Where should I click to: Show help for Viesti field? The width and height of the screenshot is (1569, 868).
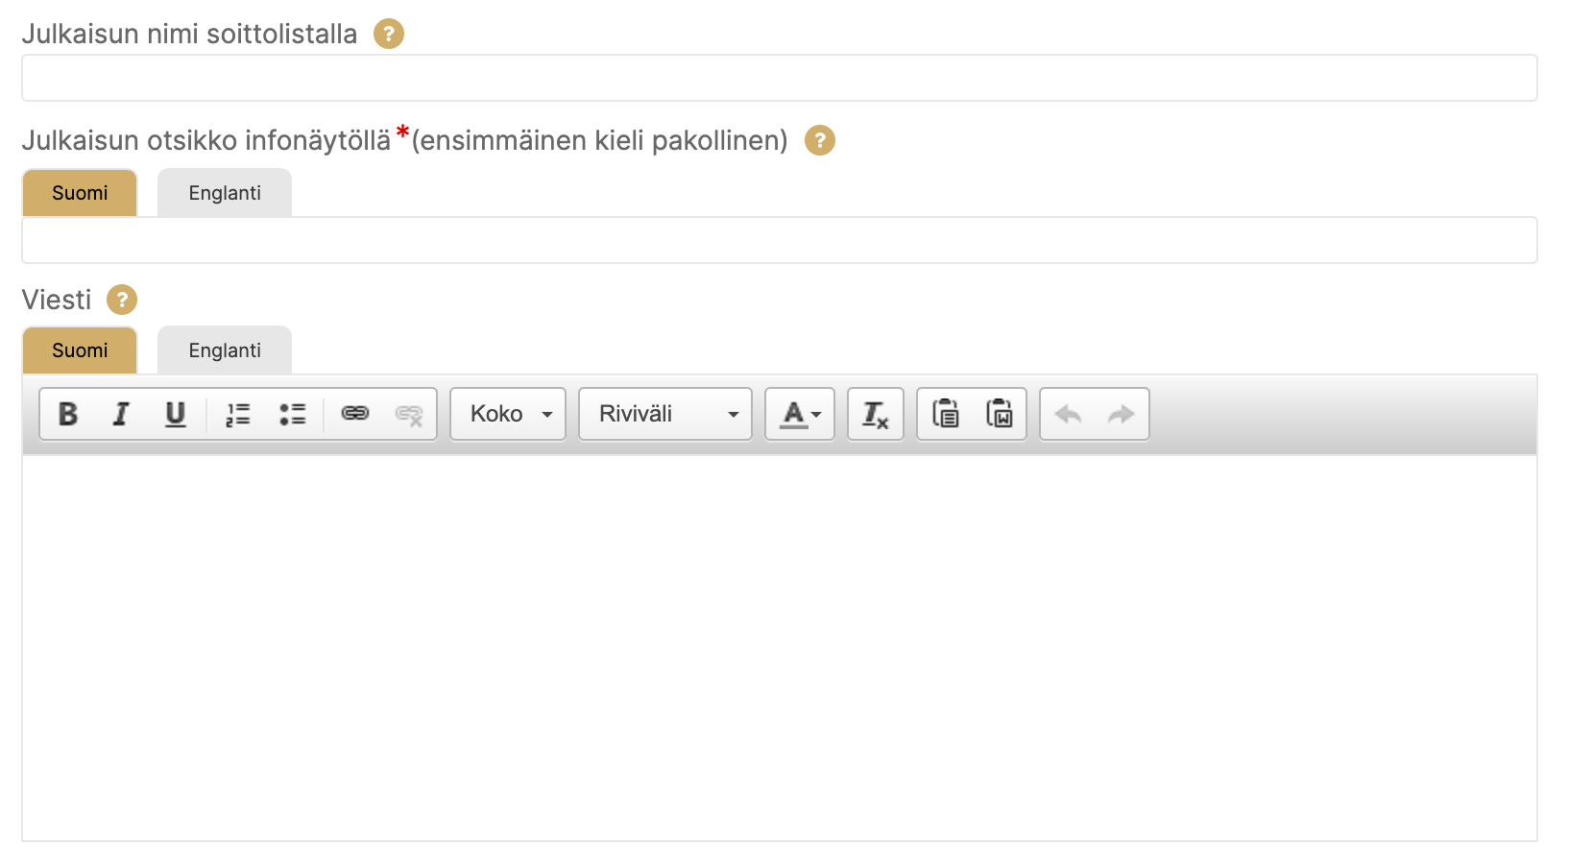coord(122,300)
